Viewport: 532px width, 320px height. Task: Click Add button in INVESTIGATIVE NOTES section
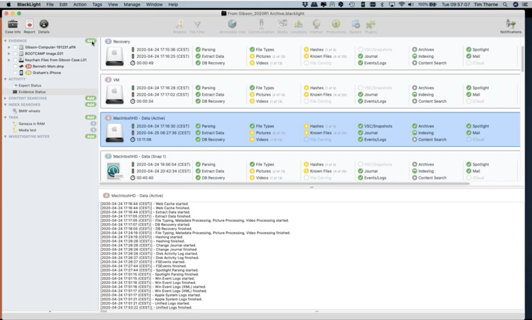coord(90,137)
